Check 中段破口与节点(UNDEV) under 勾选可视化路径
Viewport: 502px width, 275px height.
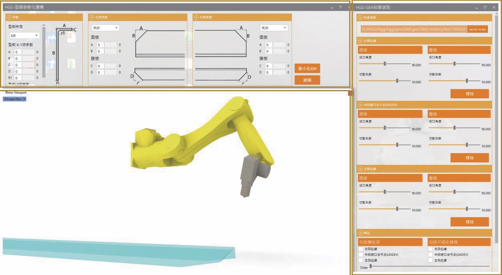[x=431, y=255]
